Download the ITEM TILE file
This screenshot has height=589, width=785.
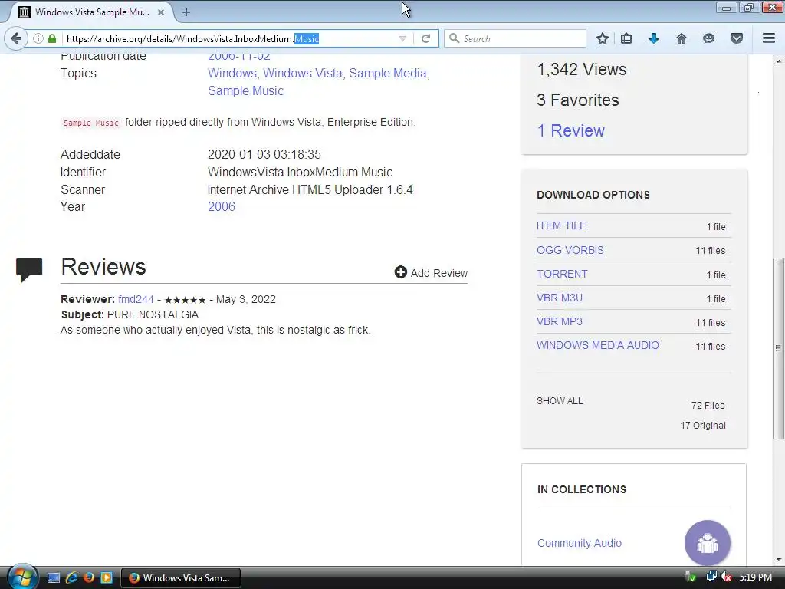561,225
